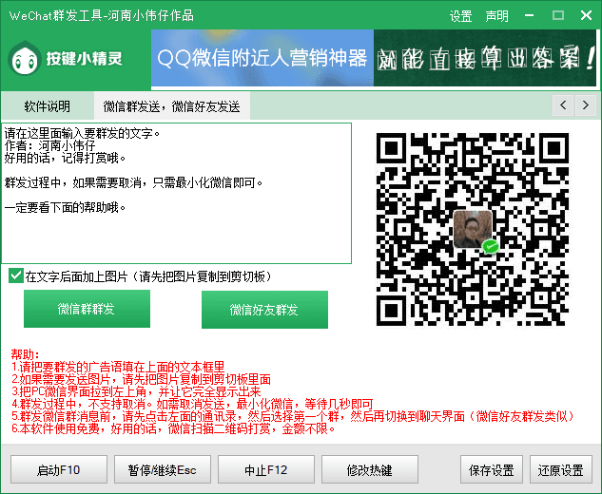Click help line 6.本软件使用免费

coord(173,428)
